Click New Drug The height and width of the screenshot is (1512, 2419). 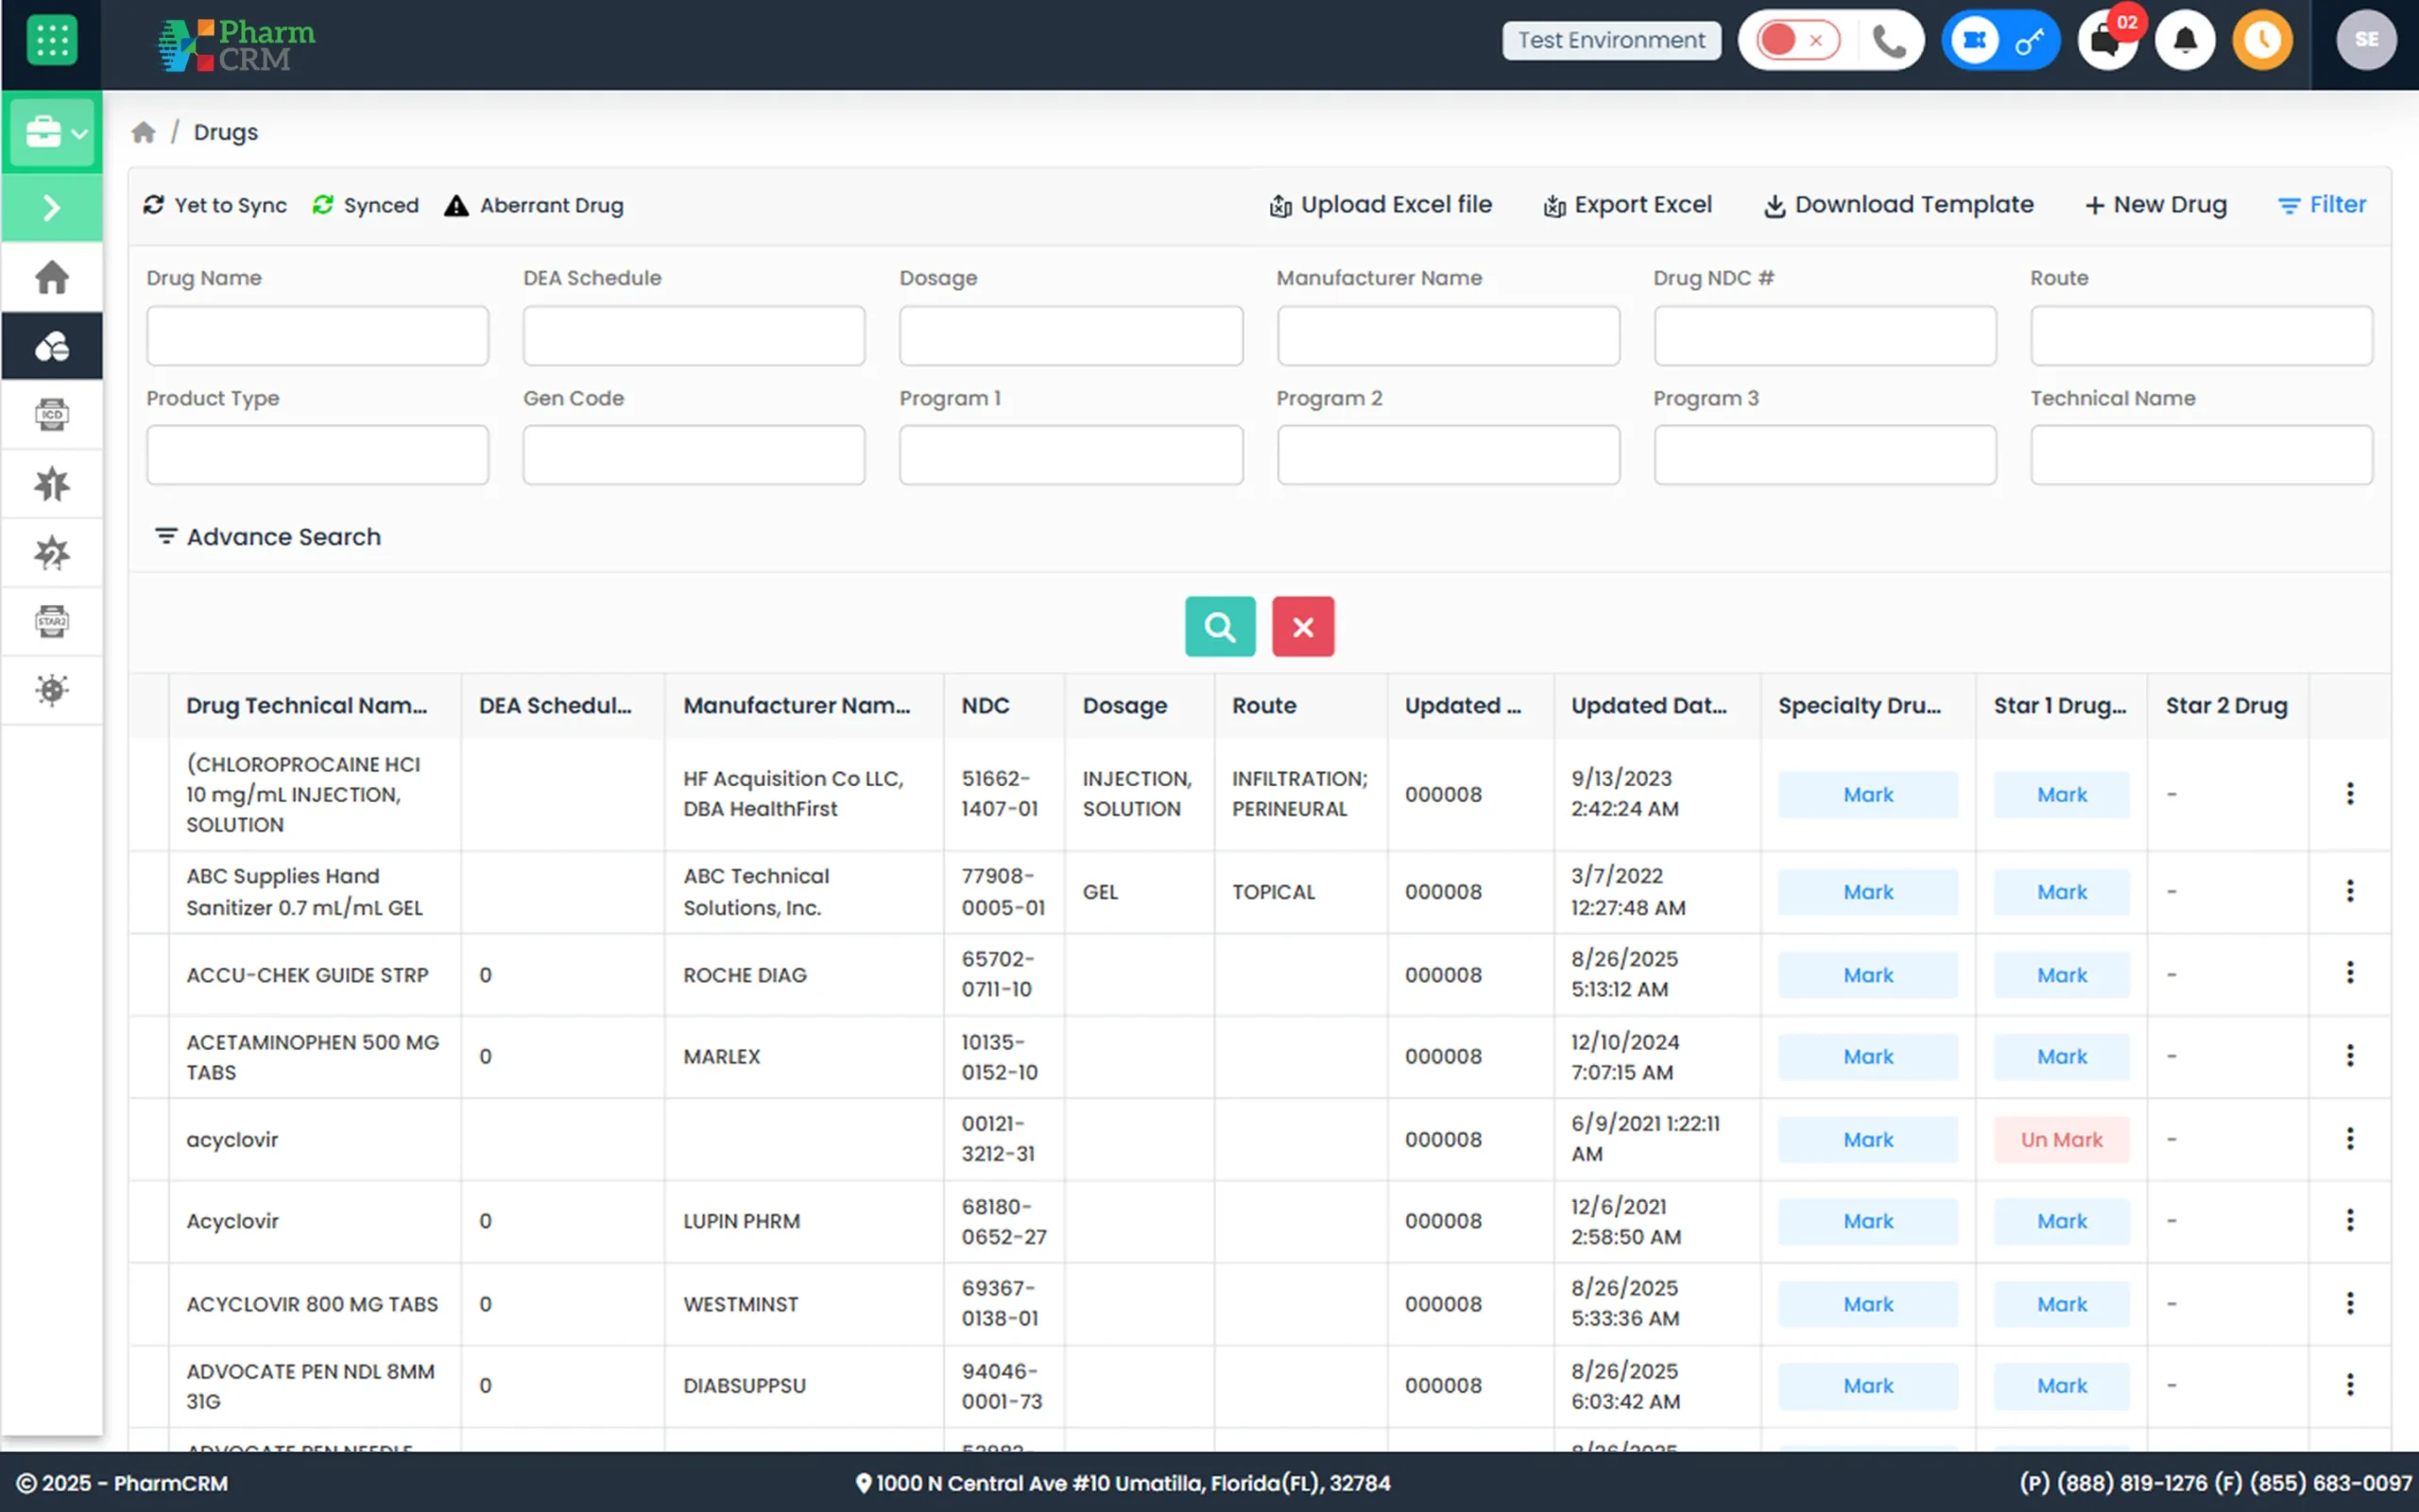click(2156, 205)
